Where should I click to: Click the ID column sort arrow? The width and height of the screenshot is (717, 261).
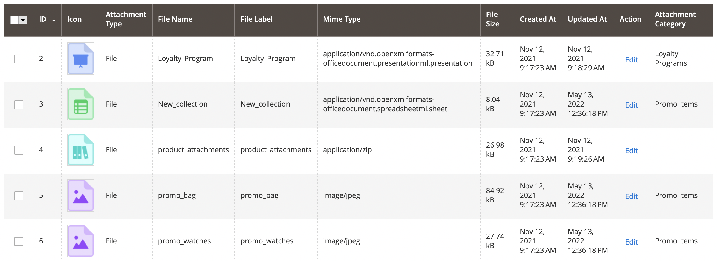coord(54,19)
